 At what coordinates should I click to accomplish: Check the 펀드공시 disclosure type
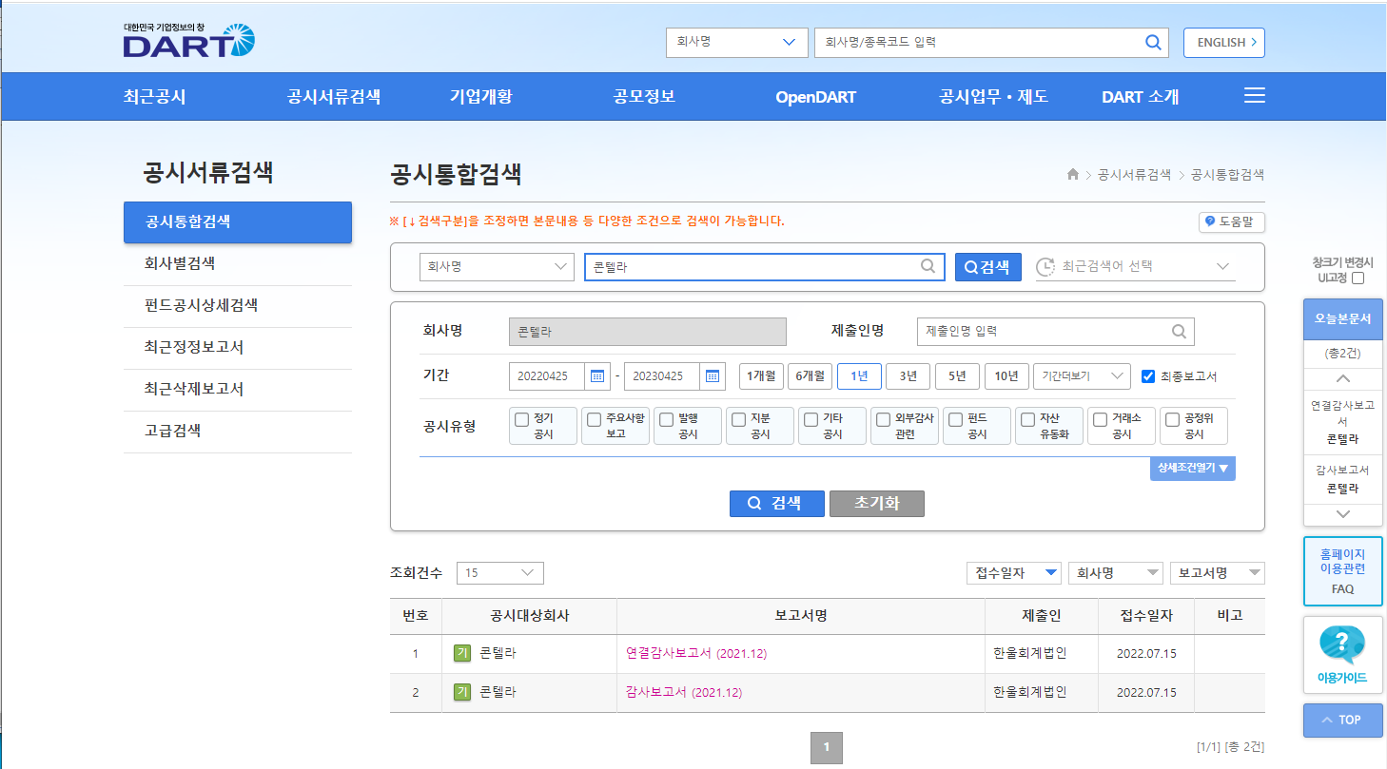click(955, 419)
